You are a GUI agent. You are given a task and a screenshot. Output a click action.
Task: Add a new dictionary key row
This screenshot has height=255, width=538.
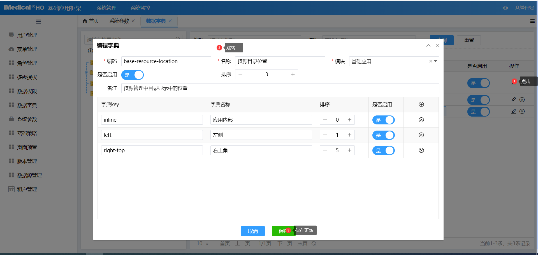click(x=421, y=105)
